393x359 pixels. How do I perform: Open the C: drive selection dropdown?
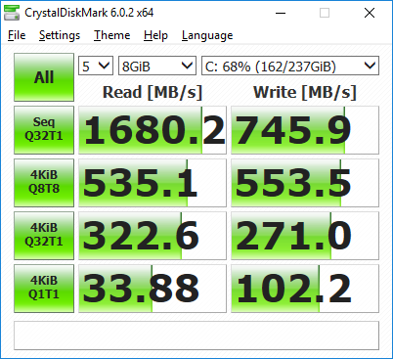point(290,66)
